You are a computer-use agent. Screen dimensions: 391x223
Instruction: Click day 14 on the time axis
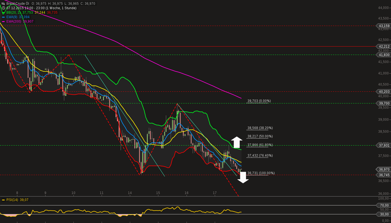[x=130, y=193]
